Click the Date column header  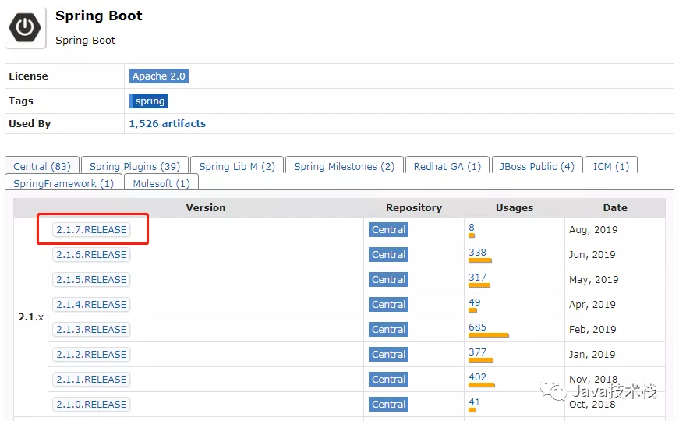(x=615, y=208)
